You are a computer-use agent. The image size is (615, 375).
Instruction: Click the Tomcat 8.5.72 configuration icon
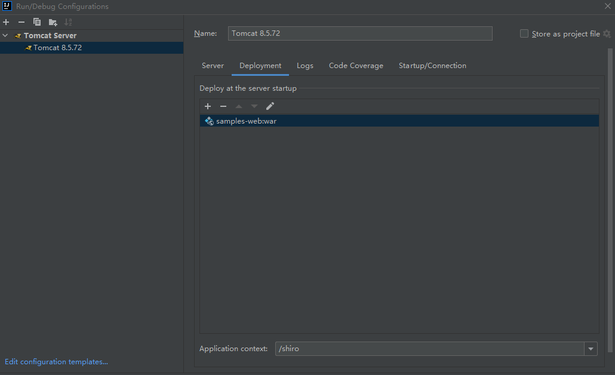pyautogui.click(x=28, y=48)
